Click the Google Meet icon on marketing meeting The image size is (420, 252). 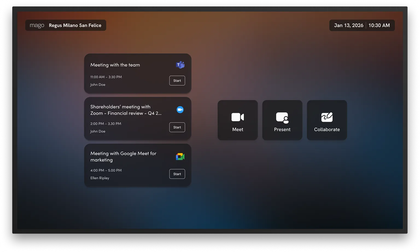(180, 157)
